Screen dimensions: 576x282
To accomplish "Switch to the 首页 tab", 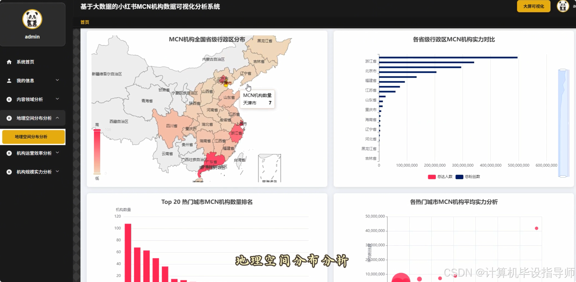I will click(x=85, y=22).
